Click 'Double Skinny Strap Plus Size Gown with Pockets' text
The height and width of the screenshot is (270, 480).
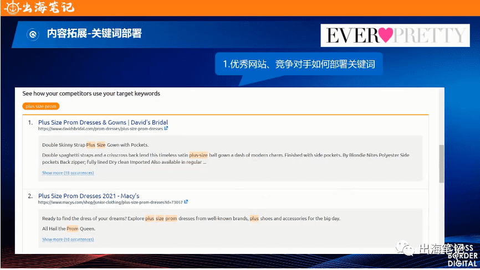(95, 145)
